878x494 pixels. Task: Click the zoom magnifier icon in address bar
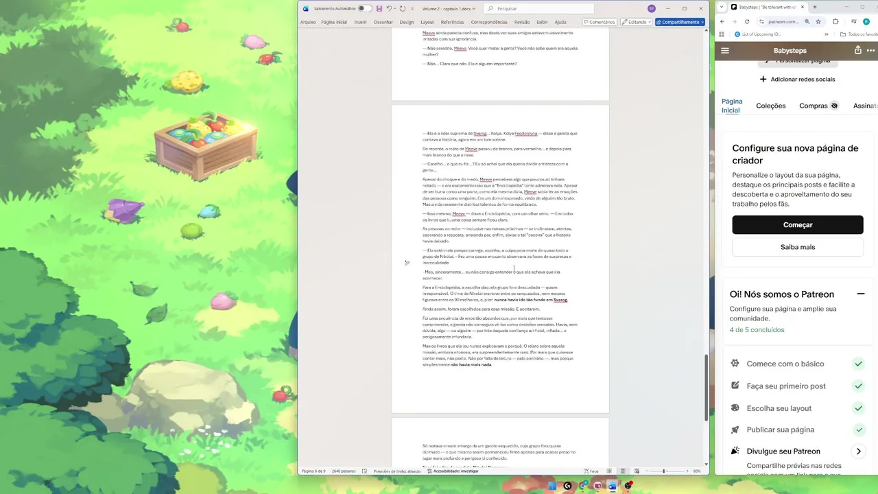point(807,22)
